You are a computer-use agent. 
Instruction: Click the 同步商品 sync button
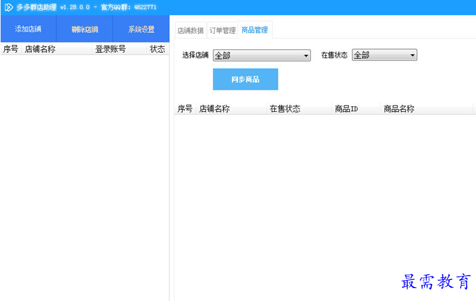pyautogui.click(x=245, y=79)
